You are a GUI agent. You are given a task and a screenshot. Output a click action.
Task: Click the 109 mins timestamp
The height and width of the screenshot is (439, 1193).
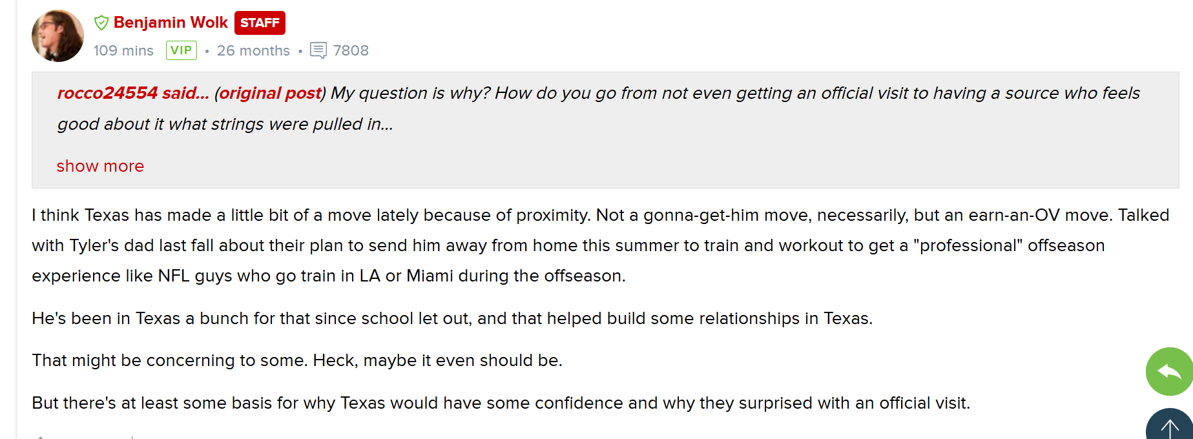123,50
